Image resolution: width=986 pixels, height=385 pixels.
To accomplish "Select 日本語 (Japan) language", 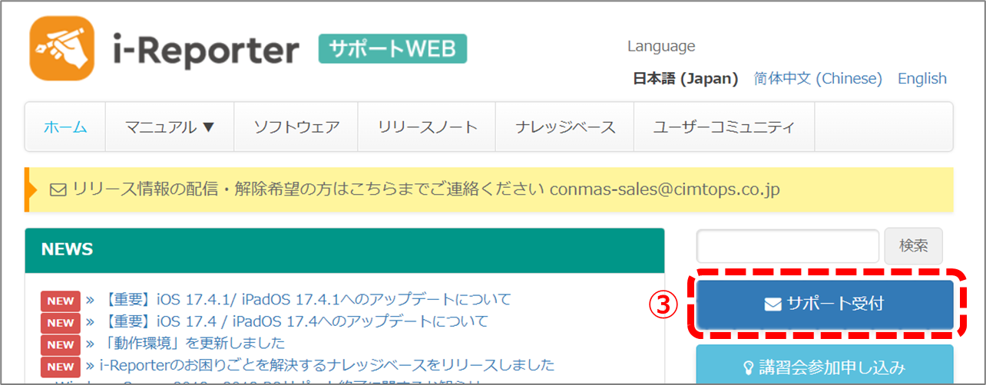I will 685,79.
